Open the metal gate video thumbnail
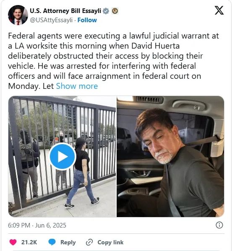This screenshot has width=232, height=251. click(62, 156)
